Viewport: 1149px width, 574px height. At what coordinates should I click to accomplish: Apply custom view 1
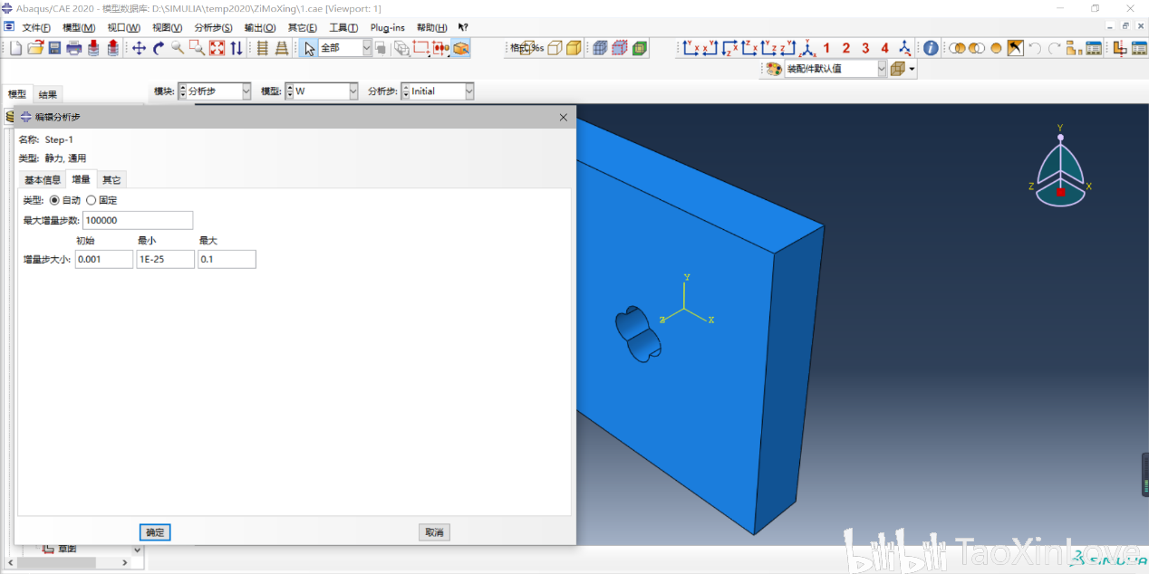coord(826,48)
